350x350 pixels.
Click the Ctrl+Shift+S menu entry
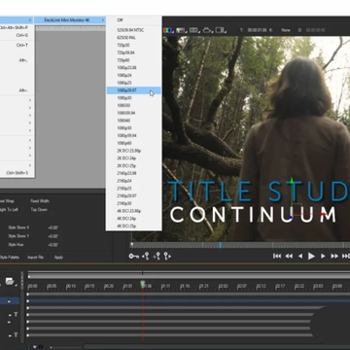[x=17, y=173]
